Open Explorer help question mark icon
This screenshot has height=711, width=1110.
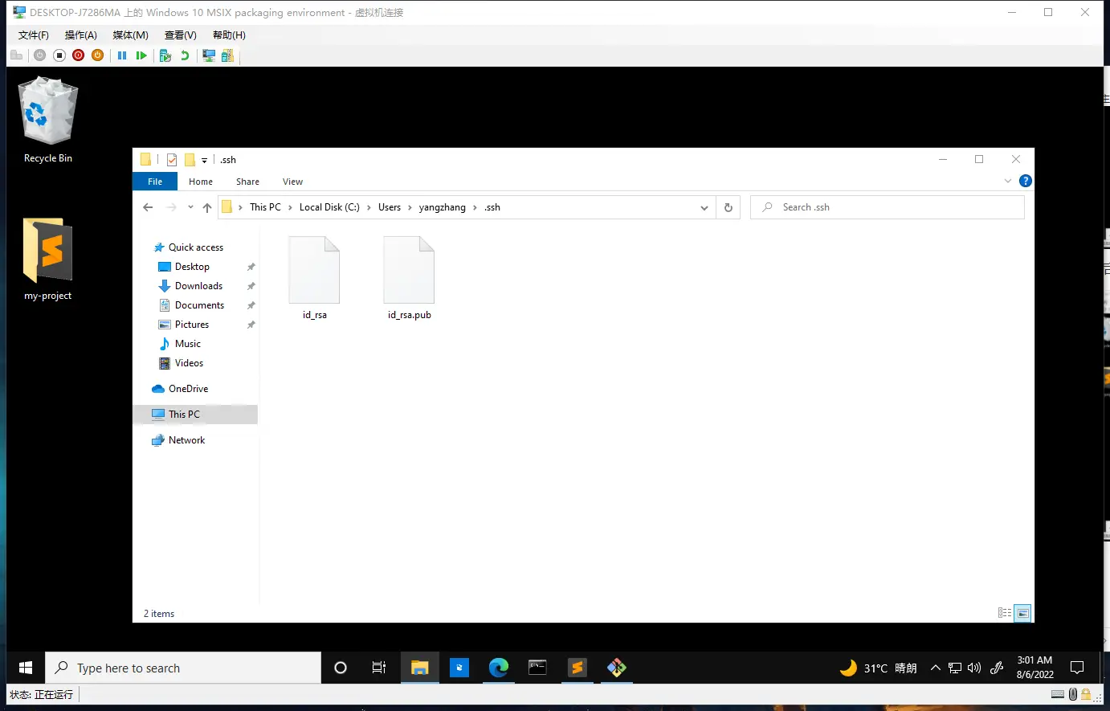1025,182
